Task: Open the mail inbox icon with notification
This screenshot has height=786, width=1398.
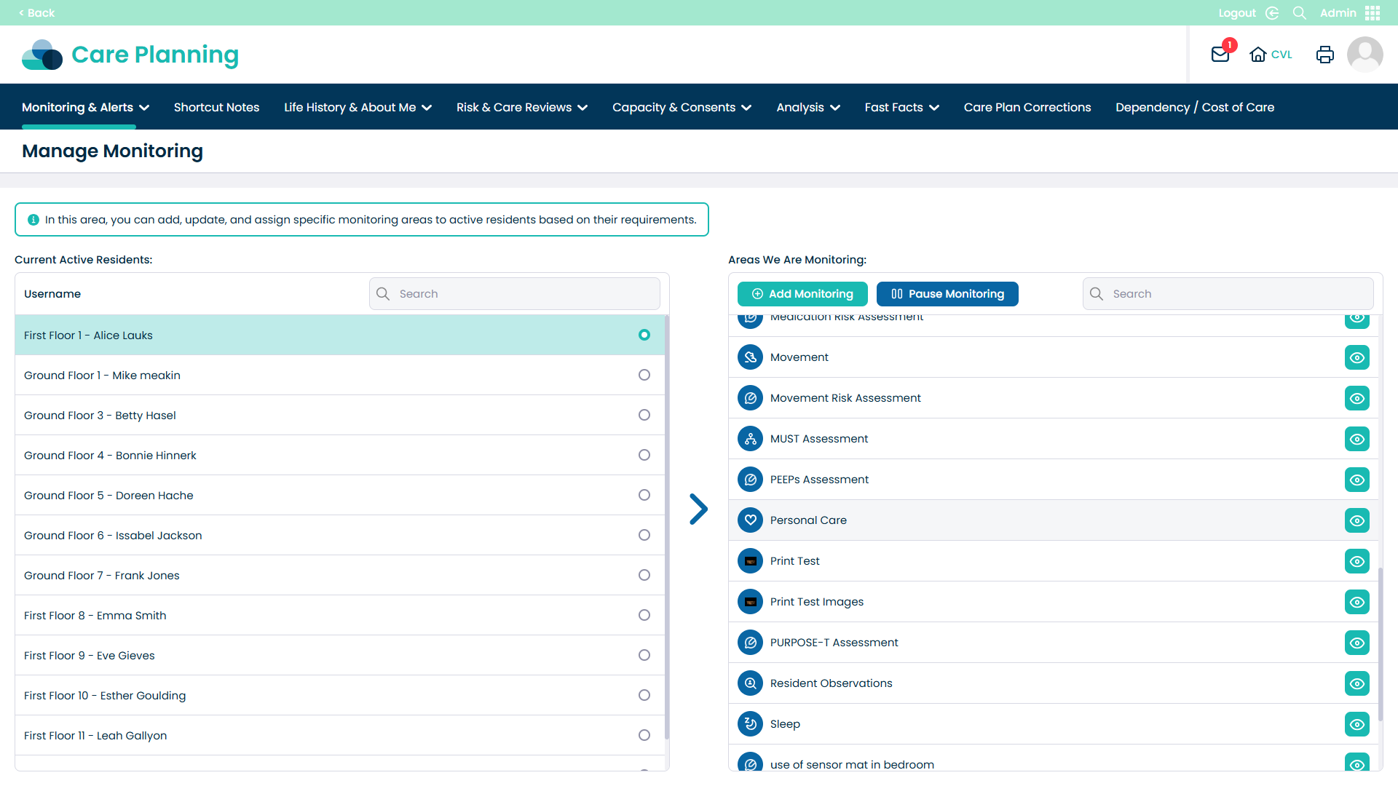Action: (x=1220, y=55)
